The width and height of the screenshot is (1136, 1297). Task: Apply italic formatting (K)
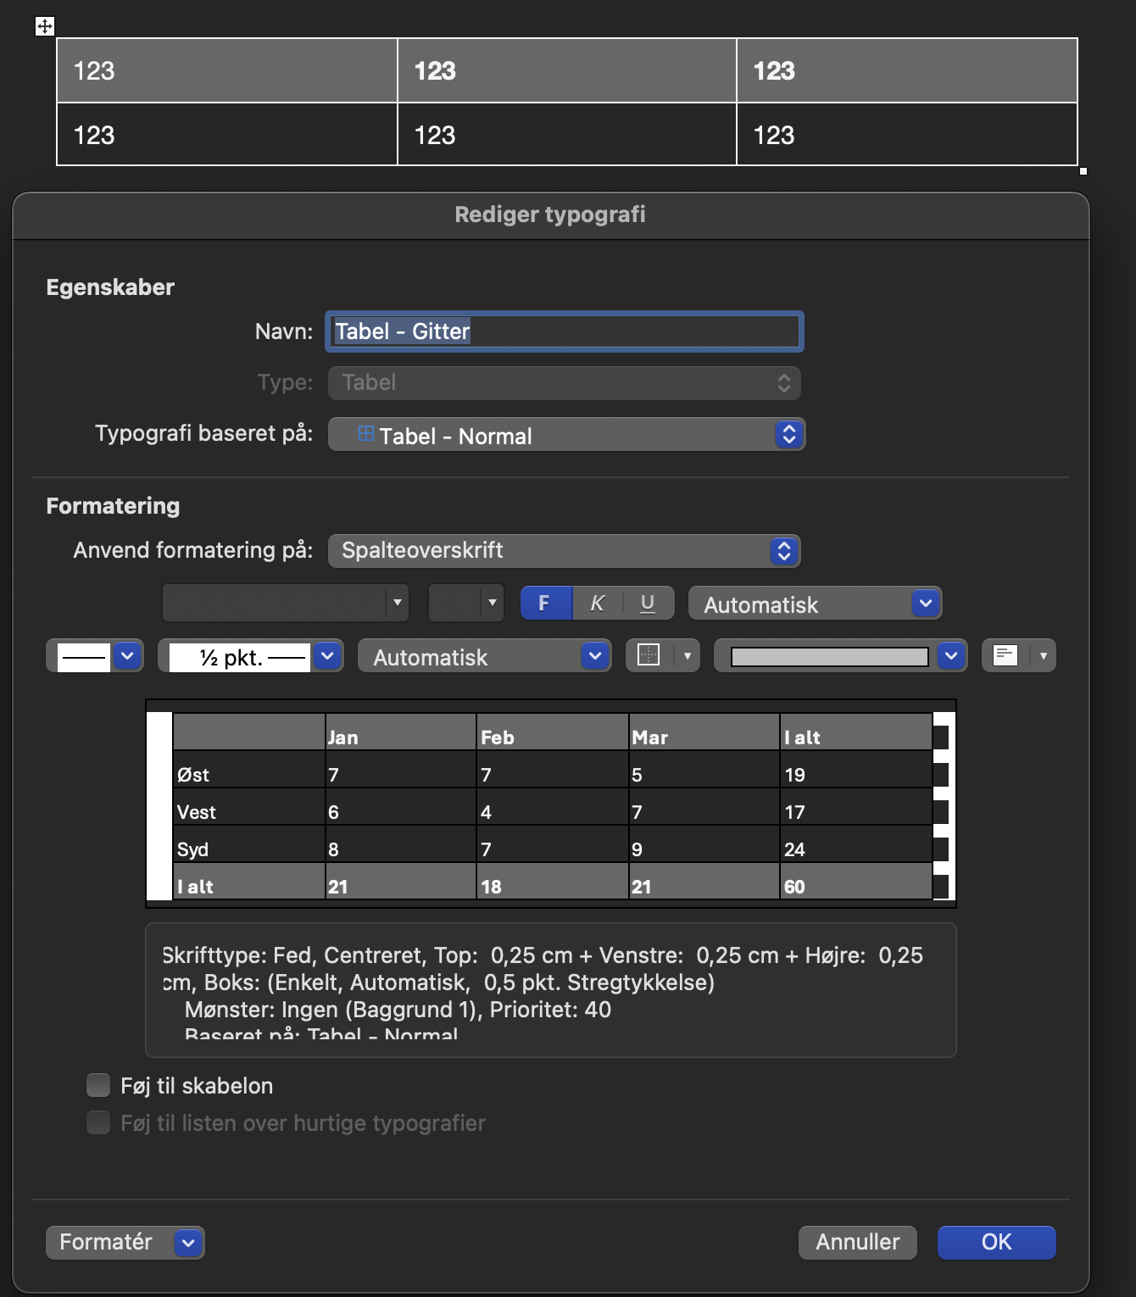tap(596, 603)
